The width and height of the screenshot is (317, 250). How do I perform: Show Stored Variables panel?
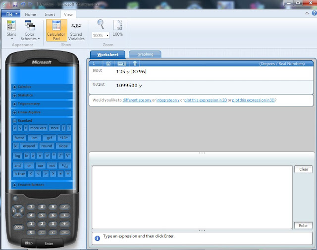click(76, 30)
